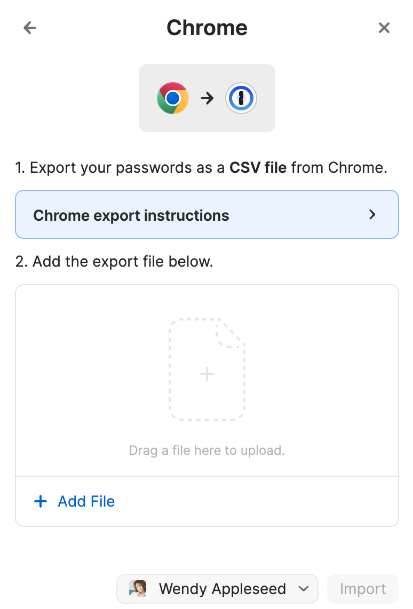Click the Add File link

pos(86,501)
